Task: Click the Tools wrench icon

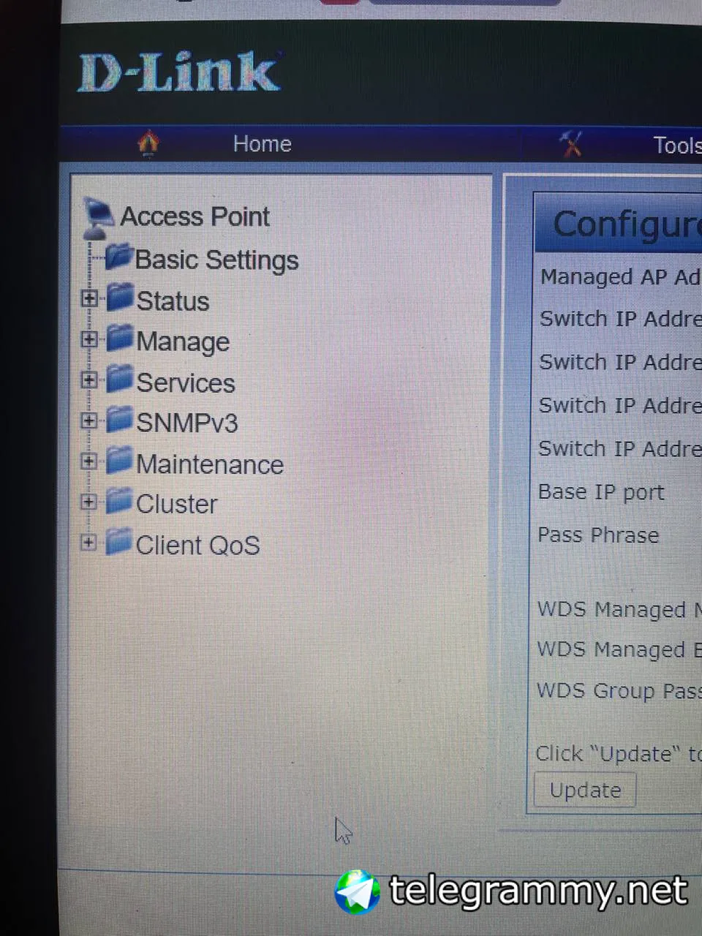Action: (x=571, y=143)
